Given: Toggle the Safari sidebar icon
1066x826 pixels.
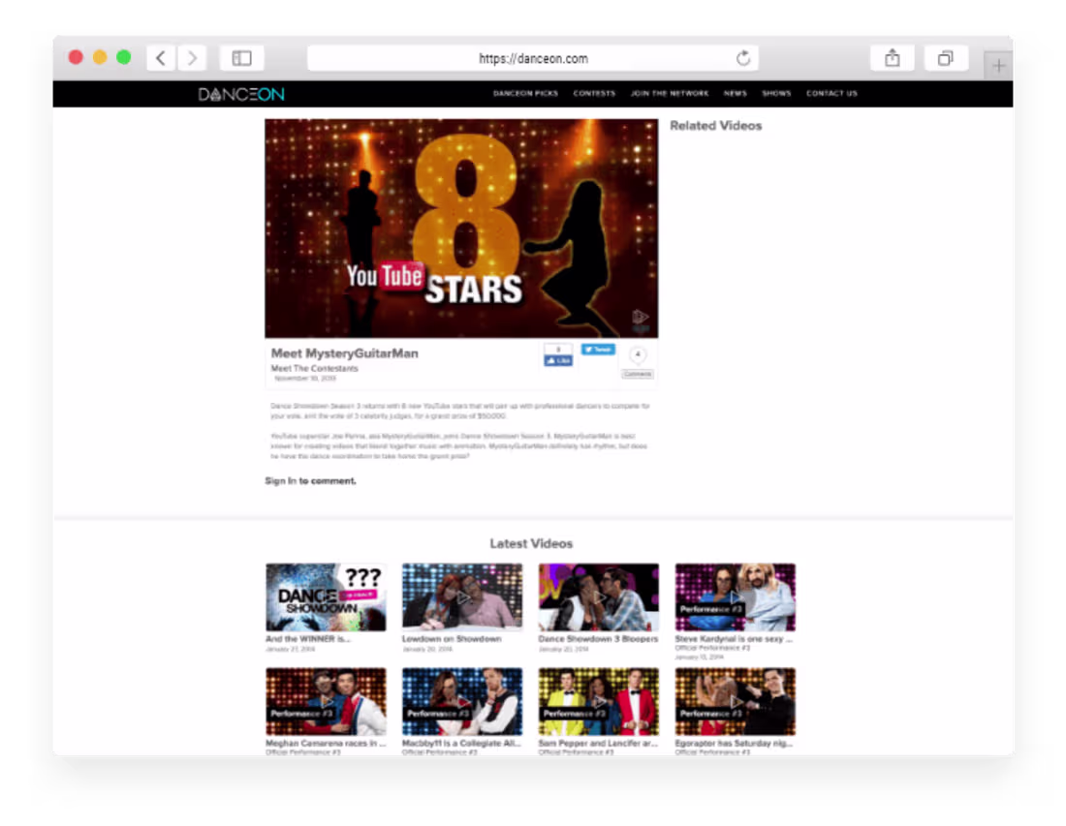Looking at the screenshot, I should [242, 58].
